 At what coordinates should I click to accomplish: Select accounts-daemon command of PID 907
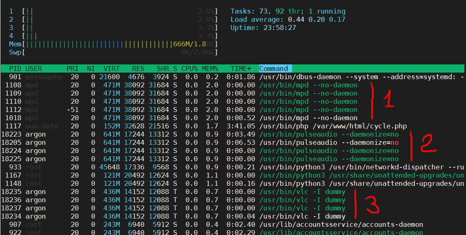pyautogui.click(x=341, y=225)
